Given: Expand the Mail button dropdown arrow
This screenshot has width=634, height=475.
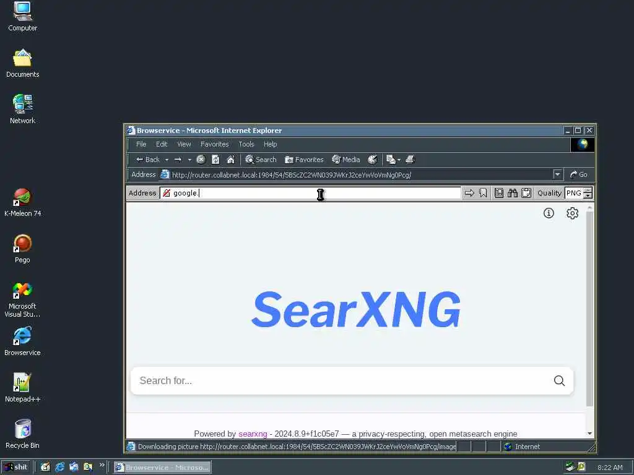Looking at the screenshot, I should tap(399, 160).
